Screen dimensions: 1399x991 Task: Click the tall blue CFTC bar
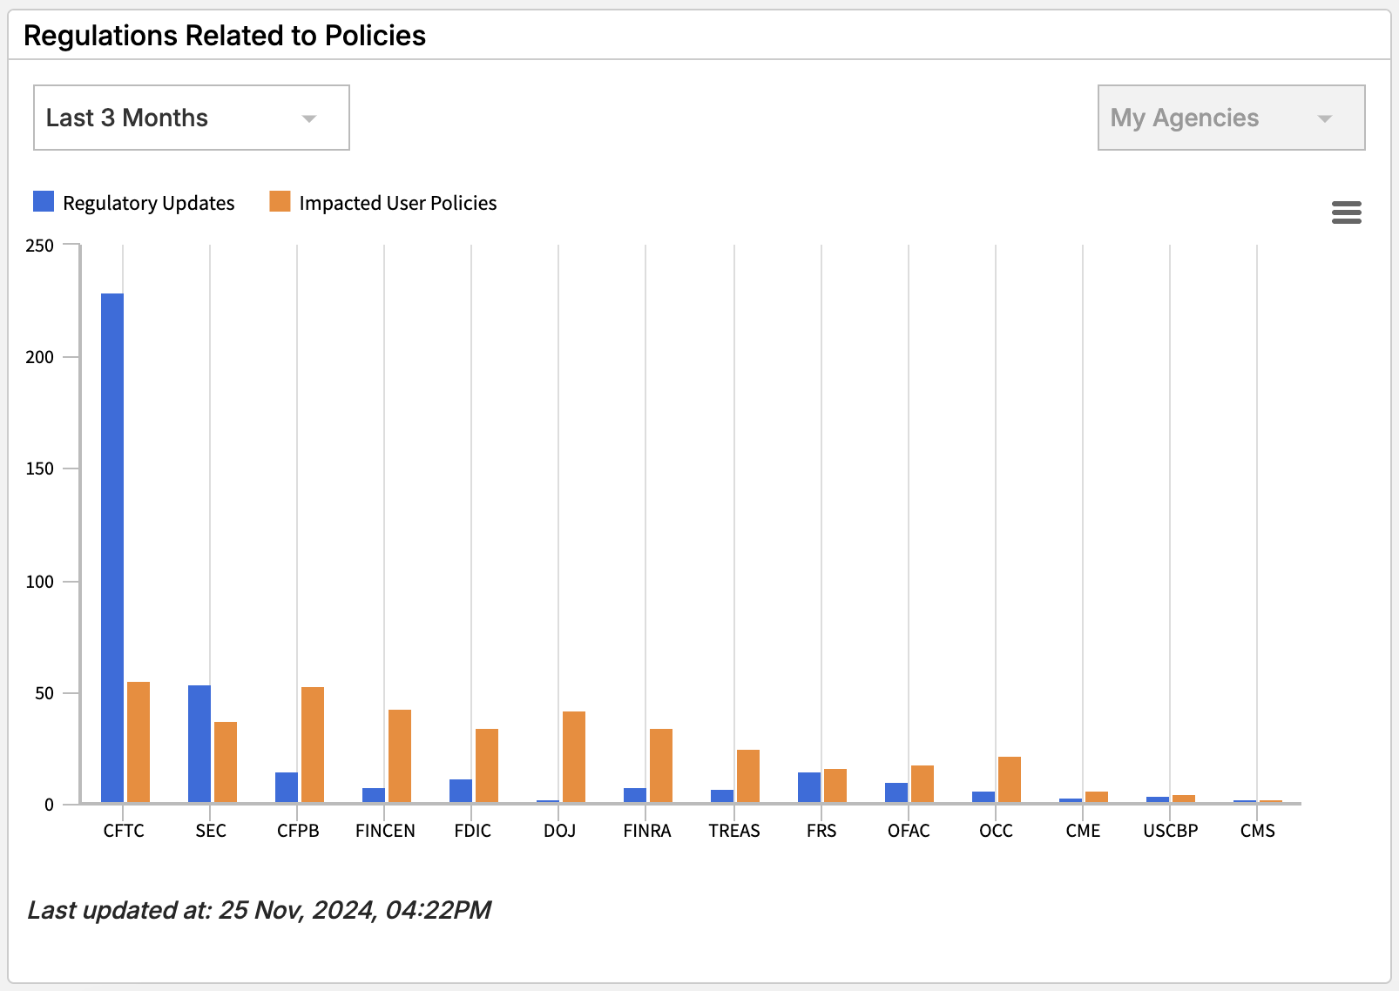pos(112,547)
